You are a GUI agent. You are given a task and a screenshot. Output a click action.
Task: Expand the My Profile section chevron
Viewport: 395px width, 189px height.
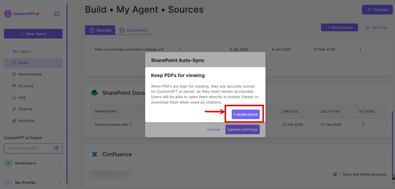60,182
